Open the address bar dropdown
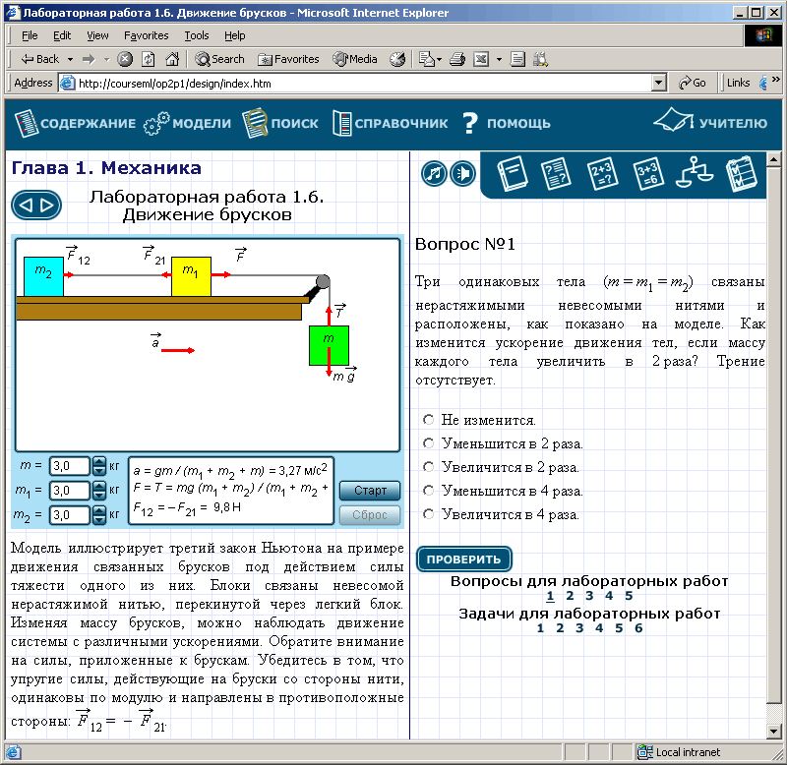 pyautogui.click(x=659, y=84)
